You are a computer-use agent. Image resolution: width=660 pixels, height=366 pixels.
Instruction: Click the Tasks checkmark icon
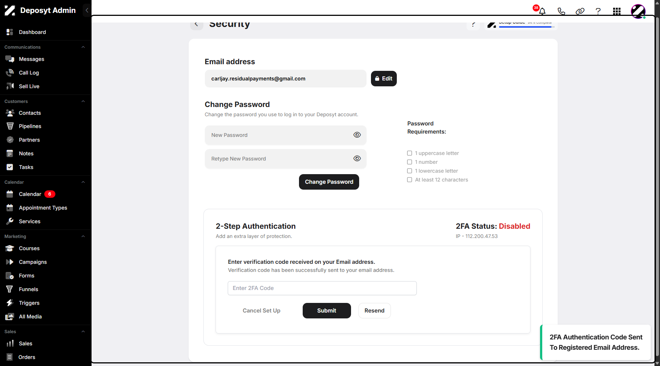(x=10, y=167)
